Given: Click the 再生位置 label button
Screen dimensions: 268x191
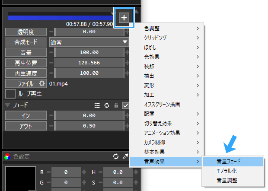Looking at the screenshot, I should [x=26, y=63].
